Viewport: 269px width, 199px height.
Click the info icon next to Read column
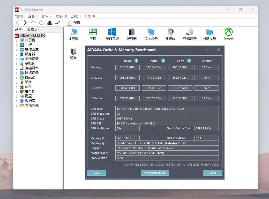point(136,61)
